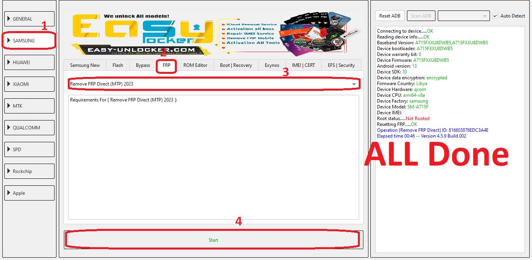Expand the SPD category arrow
532x260 pixels.
pyautogui.click(x=9, y=149)
